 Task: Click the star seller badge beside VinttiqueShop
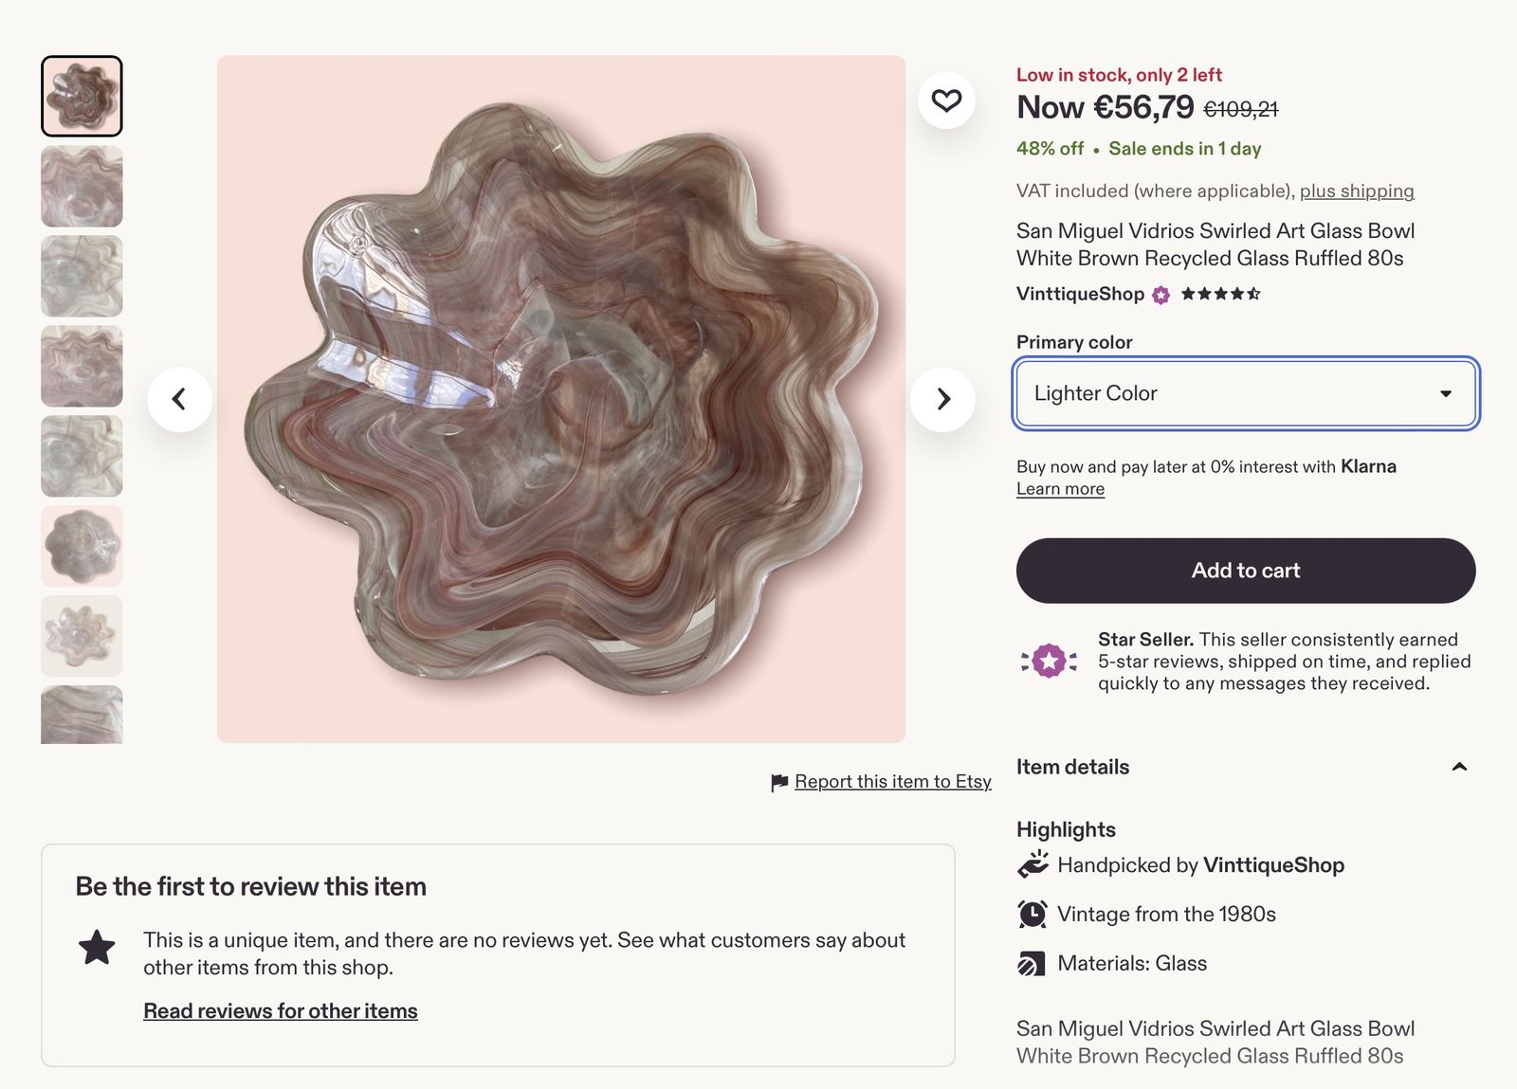1161,295
